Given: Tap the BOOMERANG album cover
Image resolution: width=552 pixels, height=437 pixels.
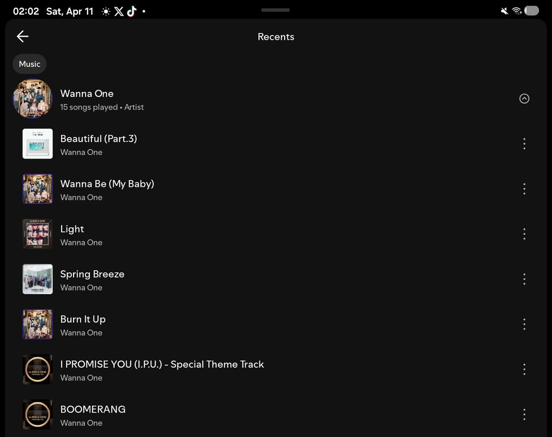Looking at the screenshot, I should tap(38, 414).
